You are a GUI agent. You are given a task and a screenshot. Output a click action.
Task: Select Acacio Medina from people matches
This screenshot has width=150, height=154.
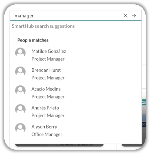[46, 89]
